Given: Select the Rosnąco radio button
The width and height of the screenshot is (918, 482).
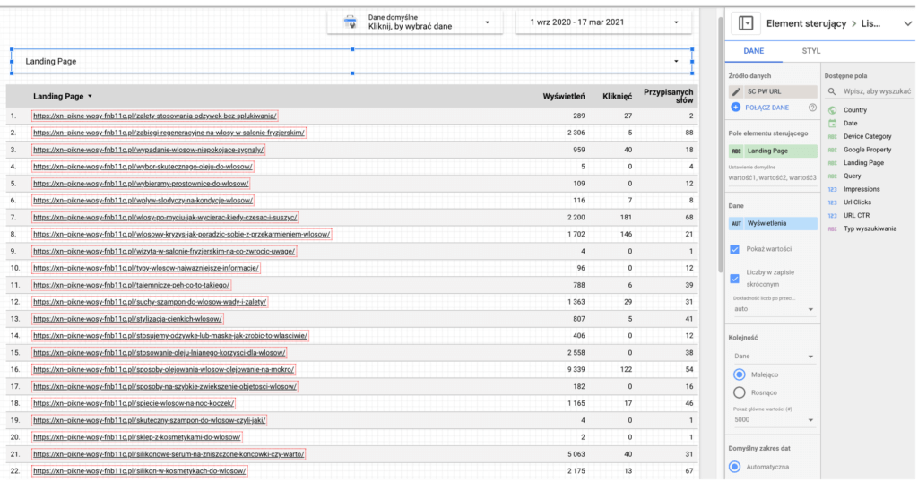Looking at the screenshot, I should [x=740, y=392].
